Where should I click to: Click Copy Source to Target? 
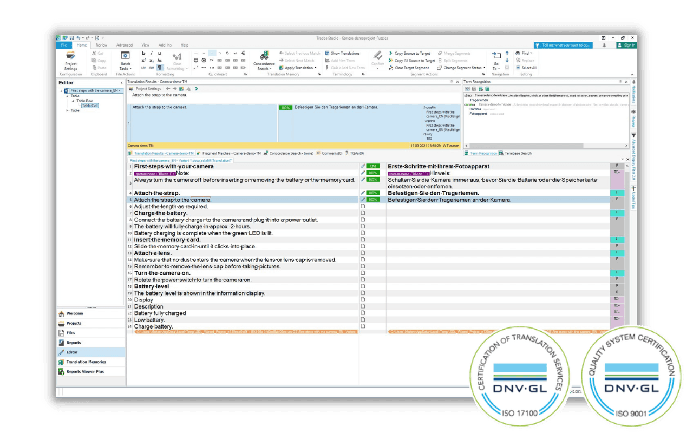(409, 53)
